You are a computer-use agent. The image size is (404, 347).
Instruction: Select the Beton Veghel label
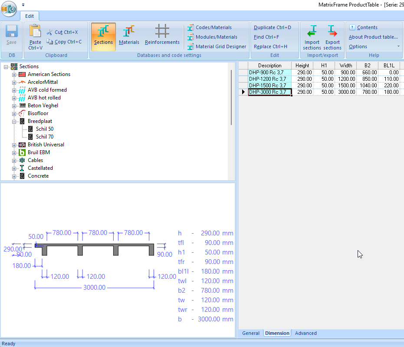pyautogui.click(x=43, y=106)
